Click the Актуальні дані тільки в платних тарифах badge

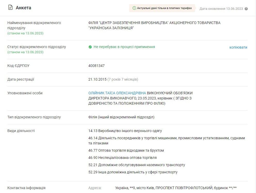click(x=161, y=8)
